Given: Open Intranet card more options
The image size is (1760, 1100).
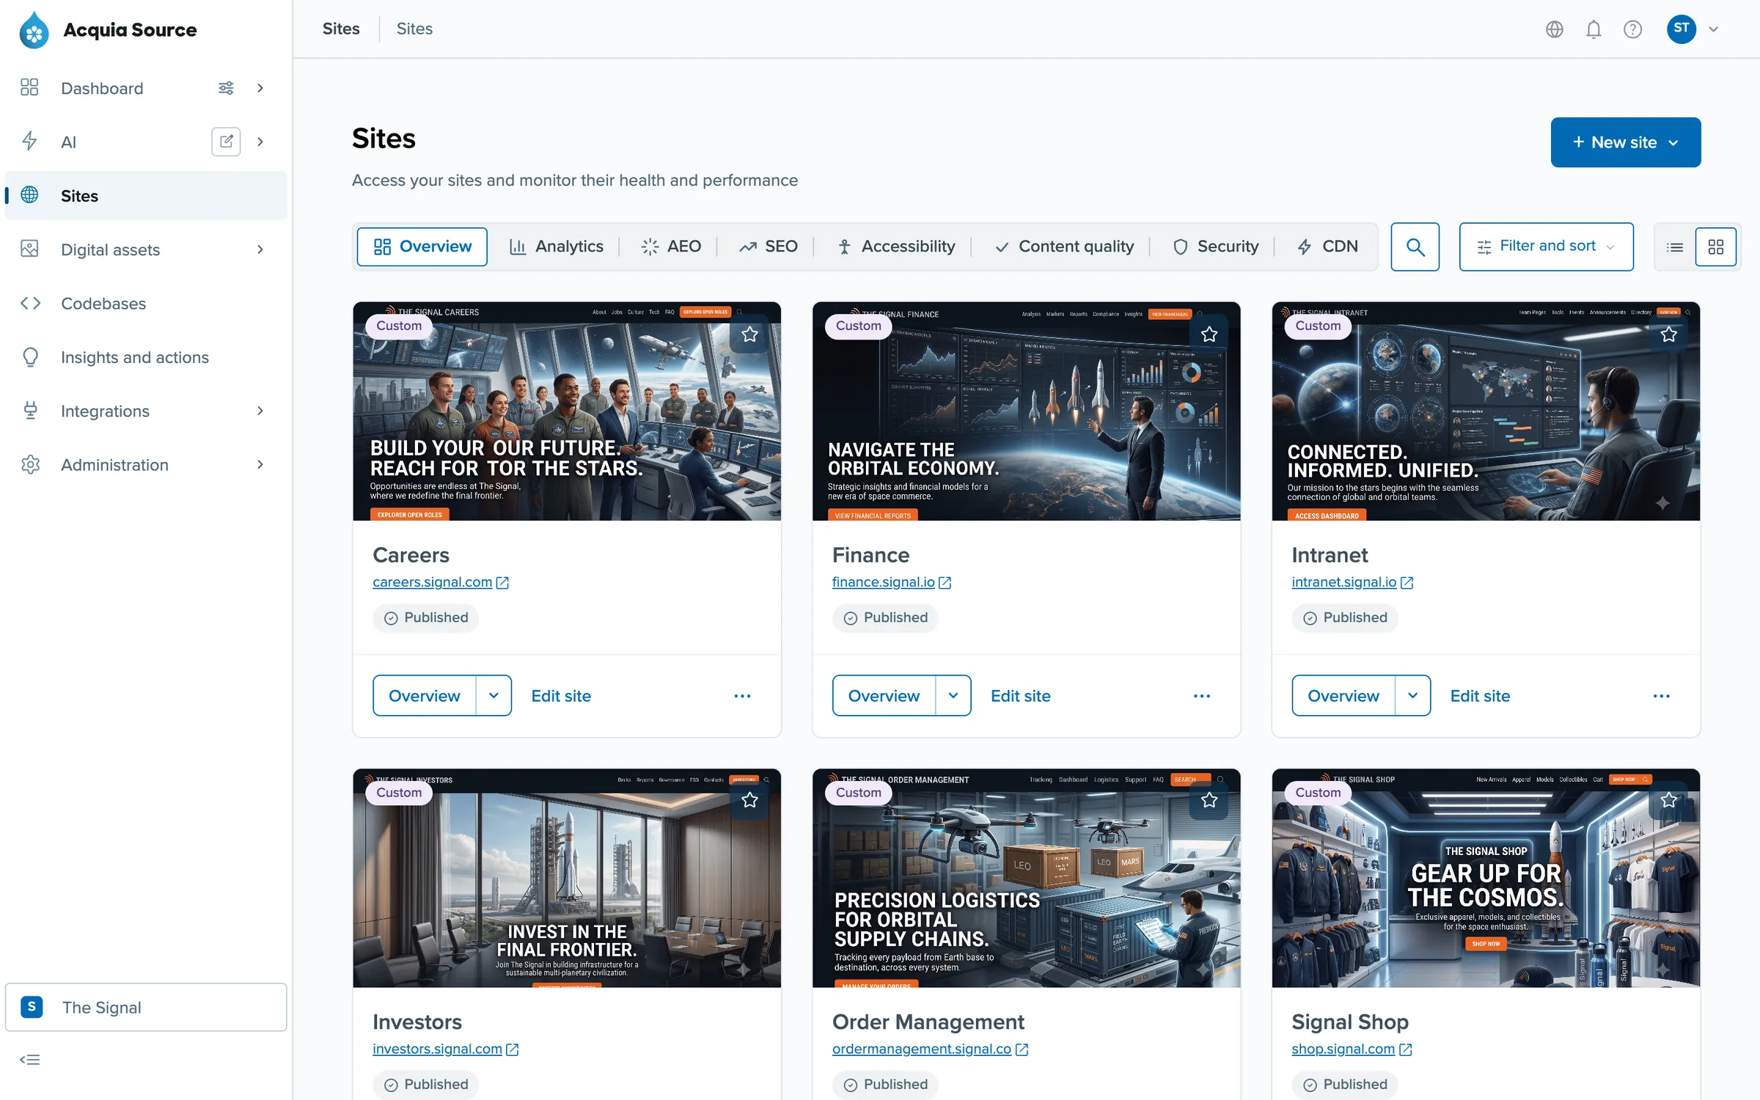Looking at the screenshot, I should tap(1661, 695).
